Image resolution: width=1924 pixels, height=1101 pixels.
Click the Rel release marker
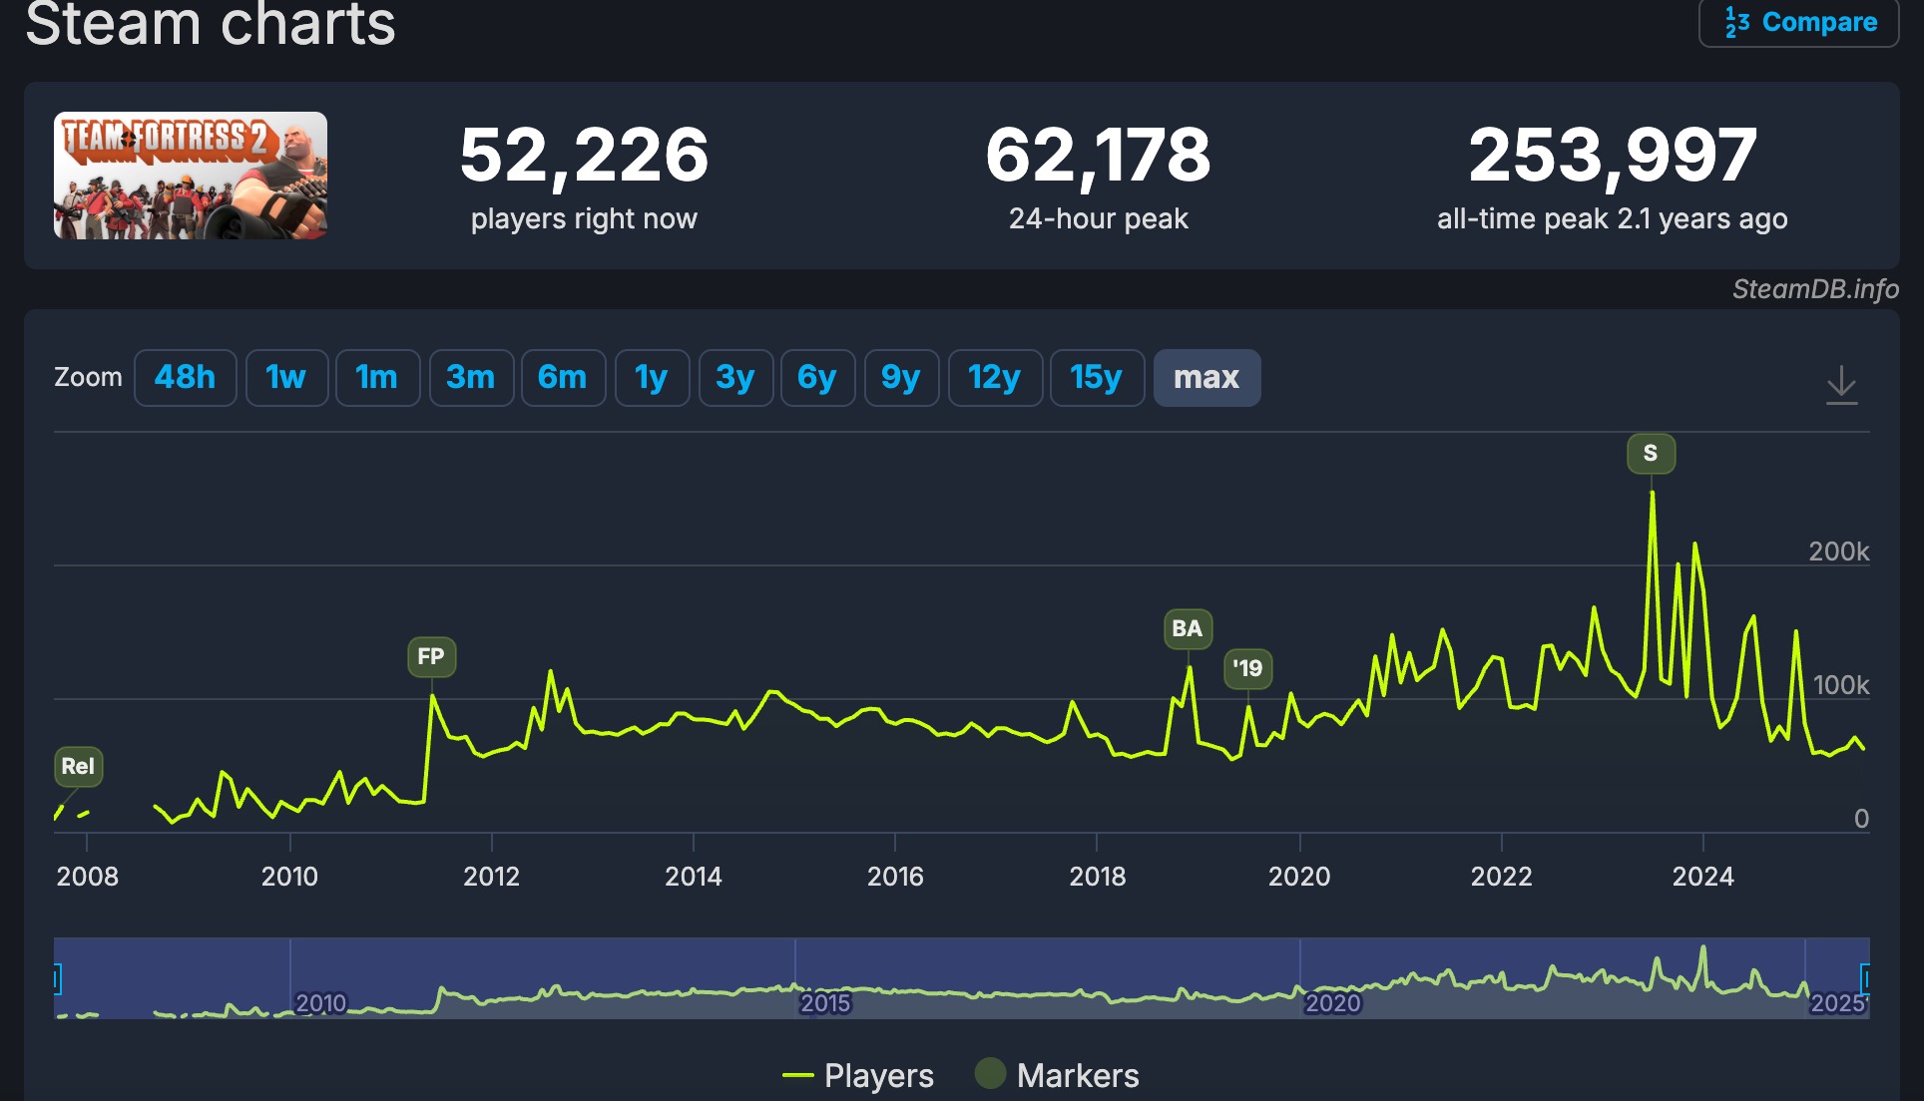(x=78, y=766)
